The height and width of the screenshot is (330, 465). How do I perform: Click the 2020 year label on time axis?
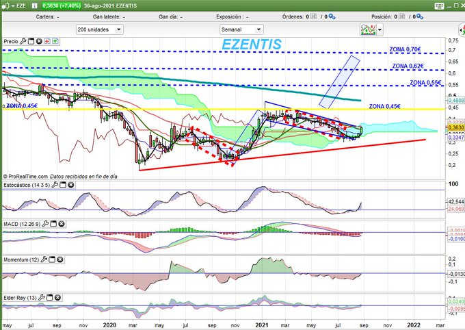pyautogui.click(x=109, y=325)
